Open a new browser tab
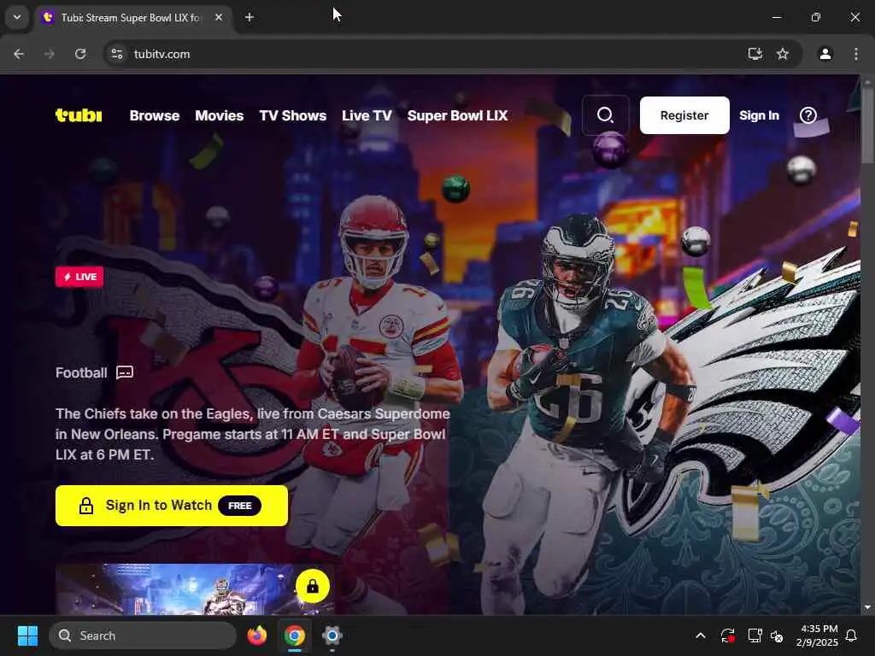Image resolution: width=875 pixels, height=656 pixels. coord(250,17)
